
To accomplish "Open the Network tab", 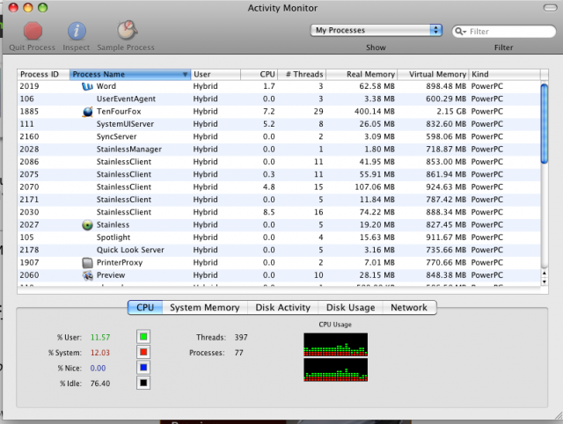I will click(x=409, y=307).
